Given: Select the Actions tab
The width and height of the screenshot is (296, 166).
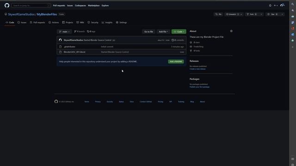Looking at the screenshot, I should 54,23.
